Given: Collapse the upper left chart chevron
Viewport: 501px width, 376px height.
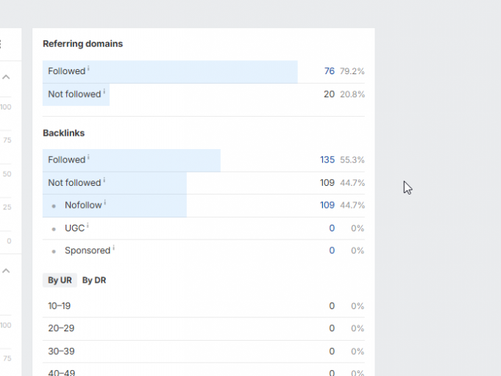Looking at the screenshot, I should coord(5,77).
